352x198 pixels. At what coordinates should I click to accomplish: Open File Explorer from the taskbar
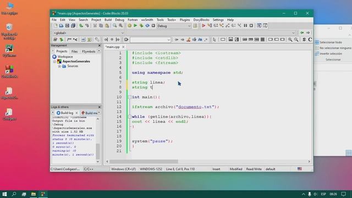tap(34, 194)
